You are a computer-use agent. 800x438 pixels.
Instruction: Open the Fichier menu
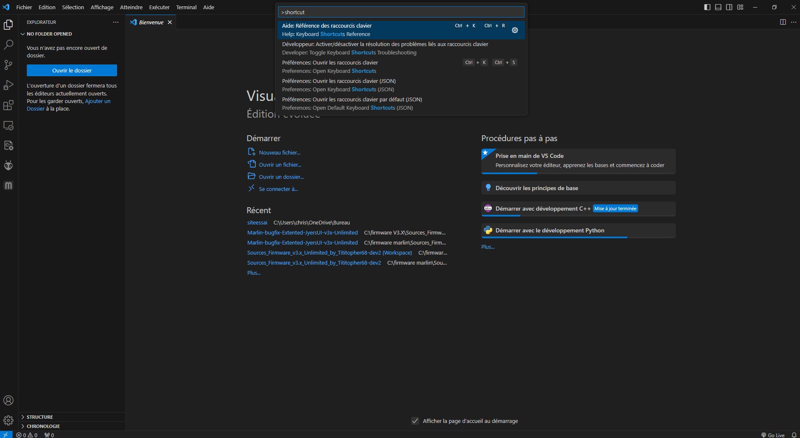(24, 7)
